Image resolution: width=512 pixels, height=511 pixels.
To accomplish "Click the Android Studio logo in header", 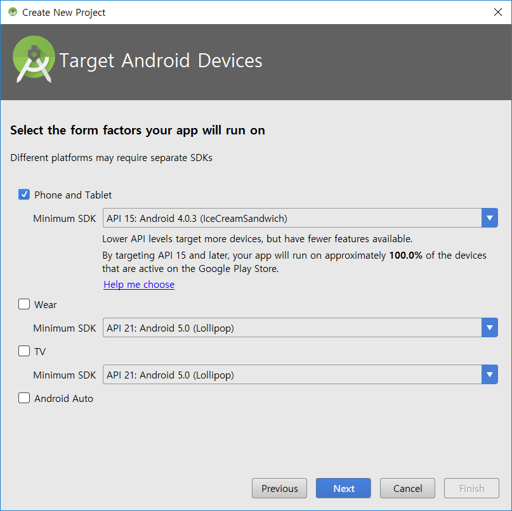I will 34,59.
